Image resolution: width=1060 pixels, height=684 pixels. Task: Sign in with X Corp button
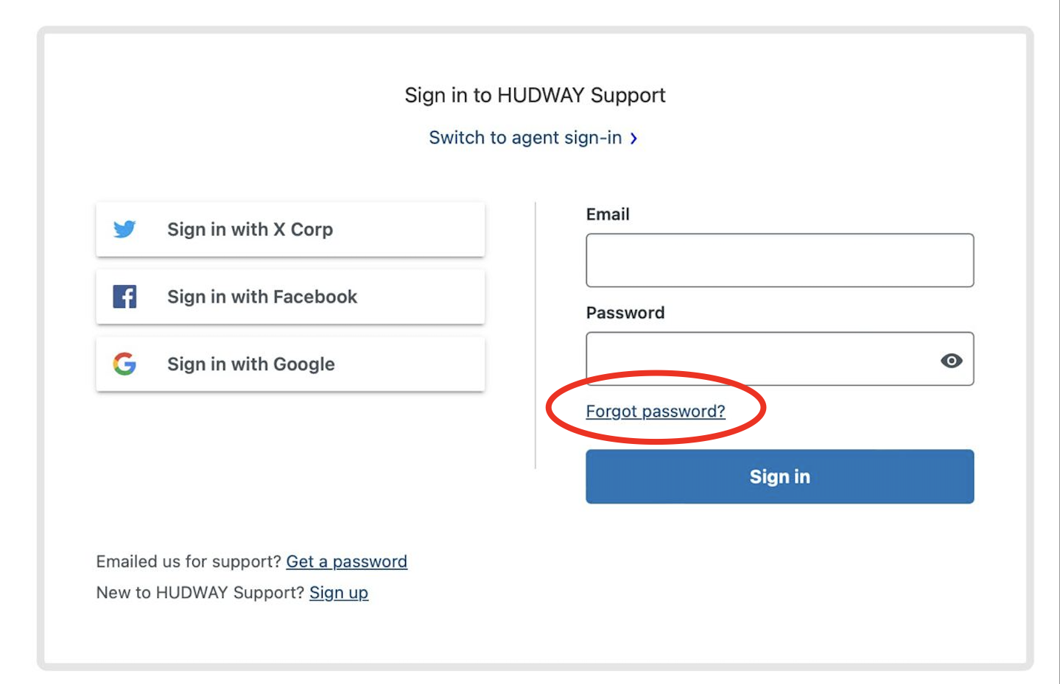point(290,229)
